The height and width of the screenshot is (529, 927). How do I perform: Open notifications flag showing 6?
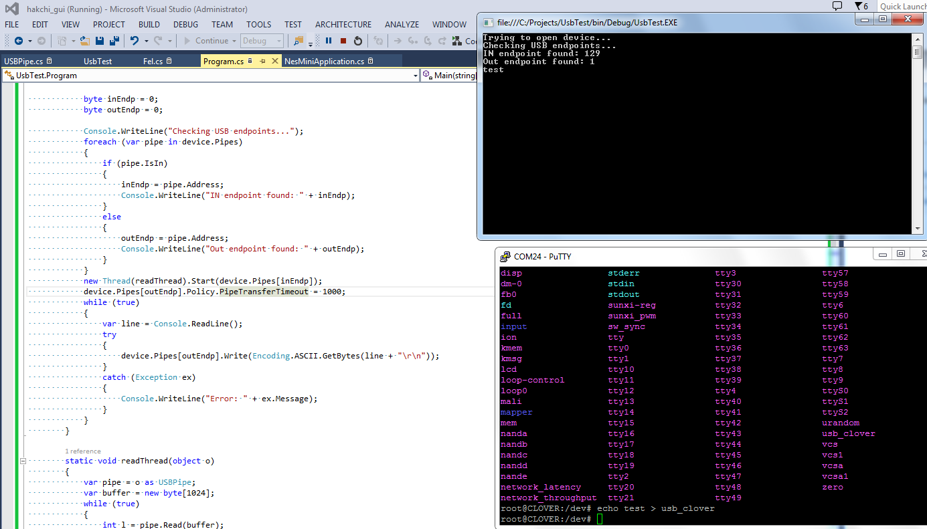click(x=861, y=6)
